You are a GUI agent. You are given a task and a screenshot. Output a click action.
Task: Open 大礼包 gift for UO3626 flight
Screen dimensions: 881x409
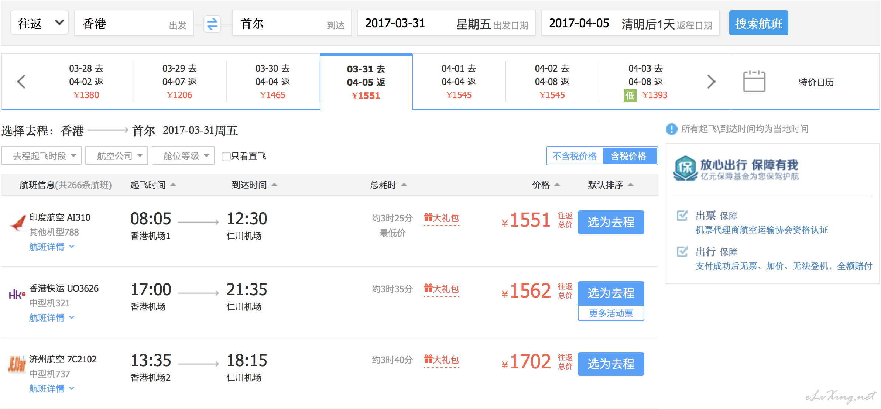point(442,289)
